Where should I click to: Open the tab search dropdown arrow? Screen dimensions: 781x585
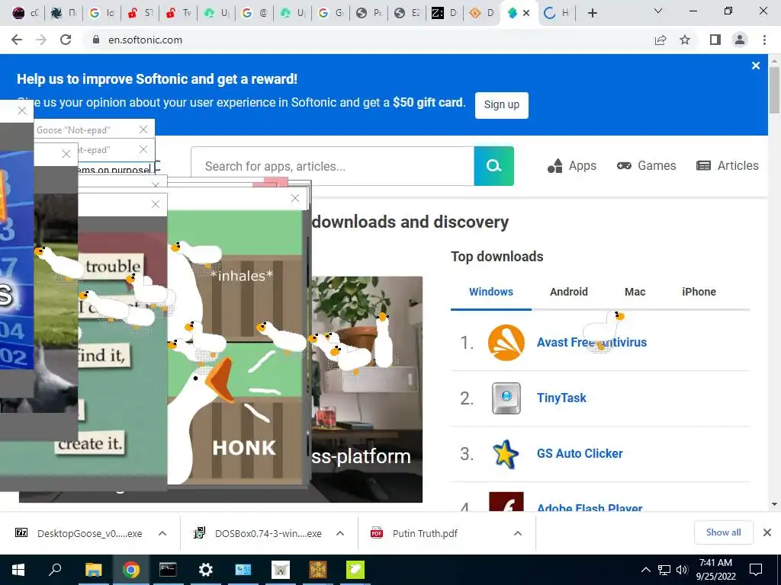tap(658, 11)
